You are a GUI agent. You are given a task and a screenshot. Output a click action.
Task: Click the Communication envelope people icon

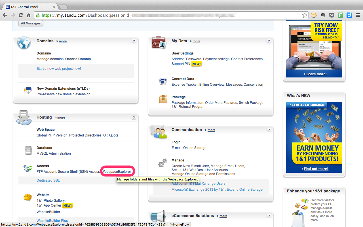point(159,131)
